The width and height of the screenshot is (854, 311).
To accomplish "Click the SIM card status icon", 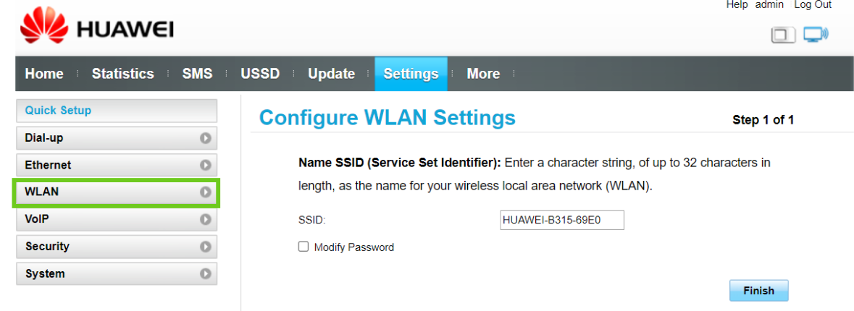I will coord(783,35).
